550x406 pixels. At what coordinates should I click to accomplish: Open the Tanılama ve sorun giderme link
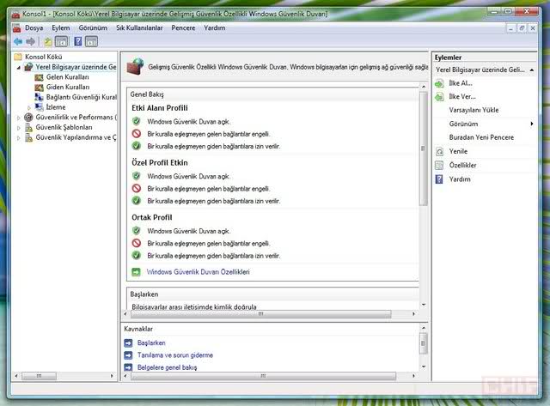175,355
